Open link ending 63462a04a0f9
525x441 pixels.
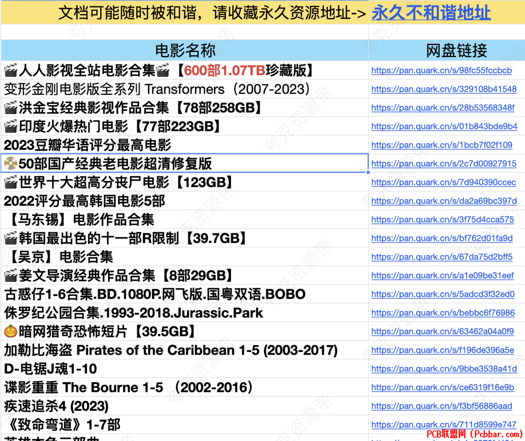click(x=443, y=332)
